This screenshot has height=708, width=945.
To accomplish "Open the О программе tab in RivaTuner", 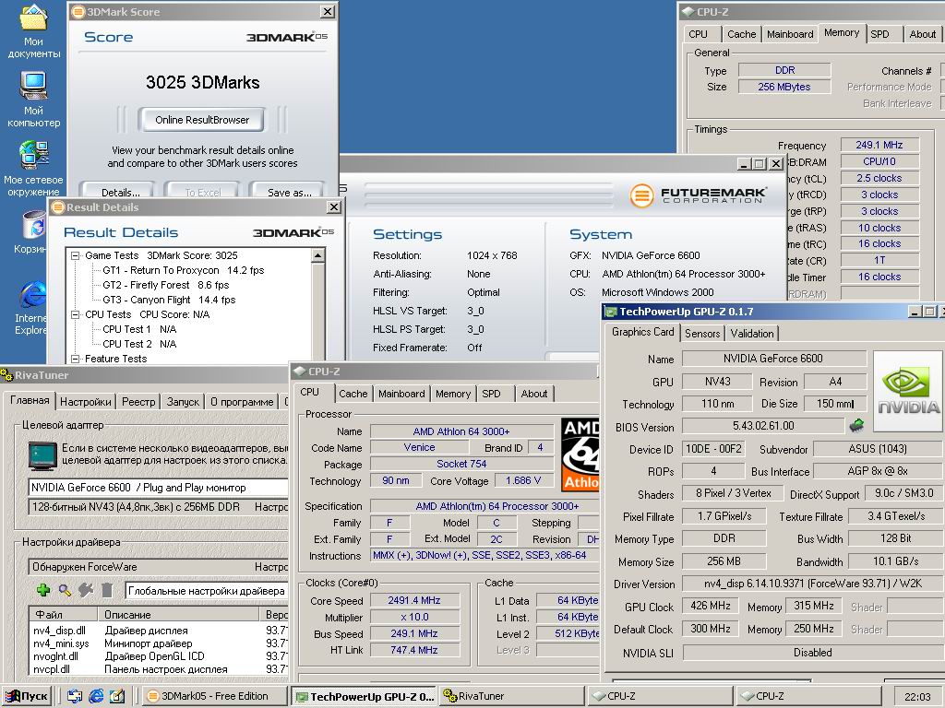I will (x=241, y=402).
